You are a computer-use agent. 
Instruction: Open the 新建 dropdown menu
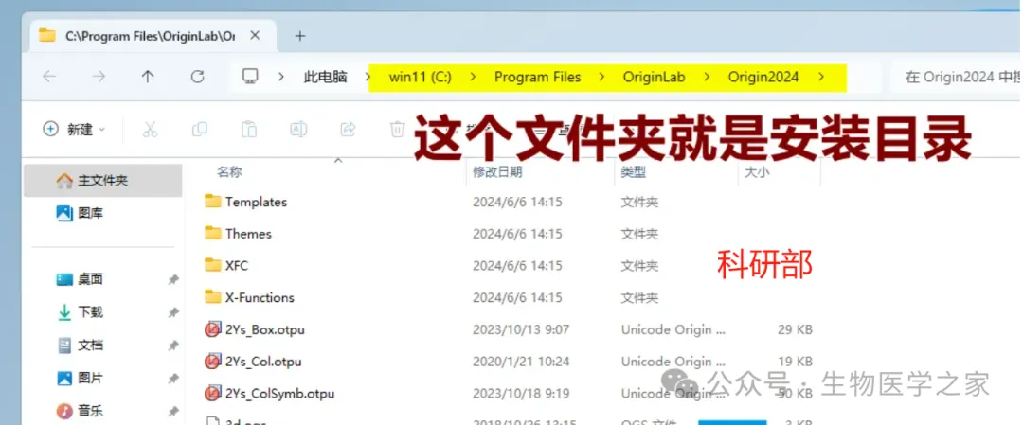pyautogui.click(x=74, y=129)
